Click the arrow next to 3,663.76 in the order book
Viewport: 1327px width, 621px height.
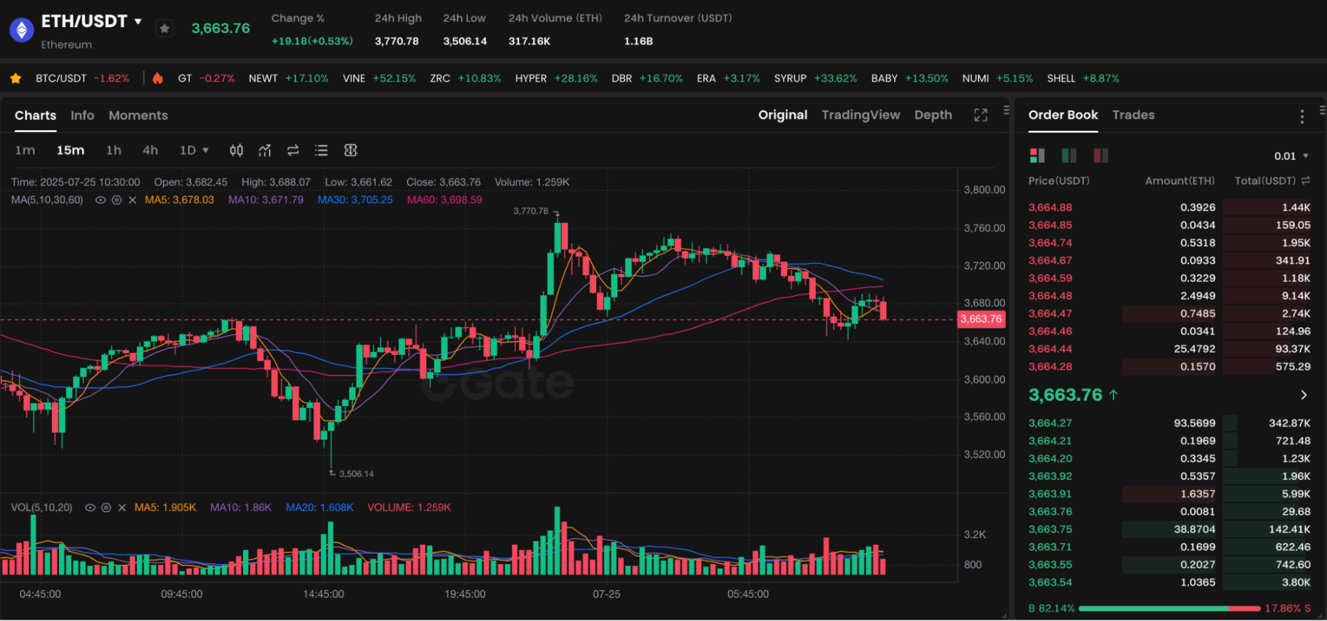[1304, 395]
